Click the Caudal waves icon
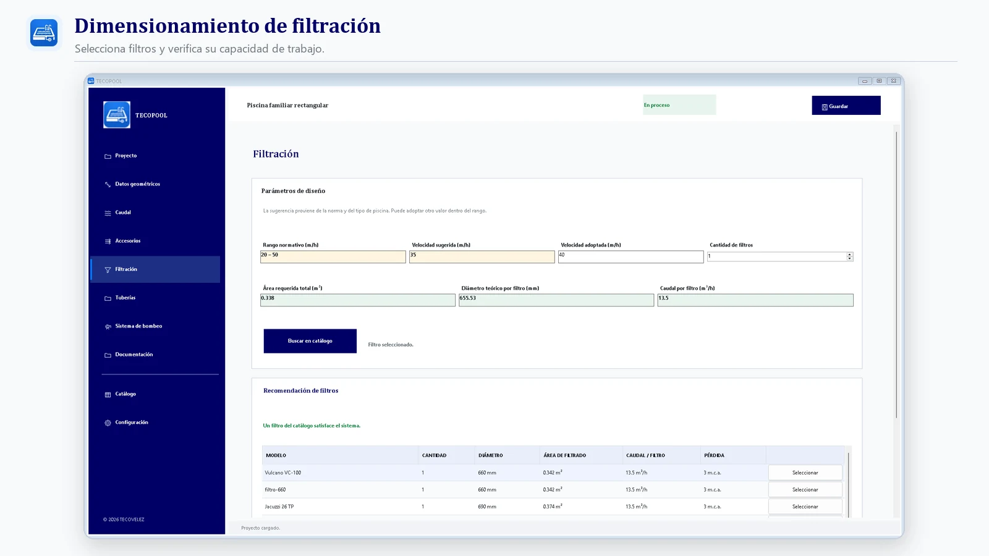The height and width of the screenshot is (556, 989). tap(108, 213)
